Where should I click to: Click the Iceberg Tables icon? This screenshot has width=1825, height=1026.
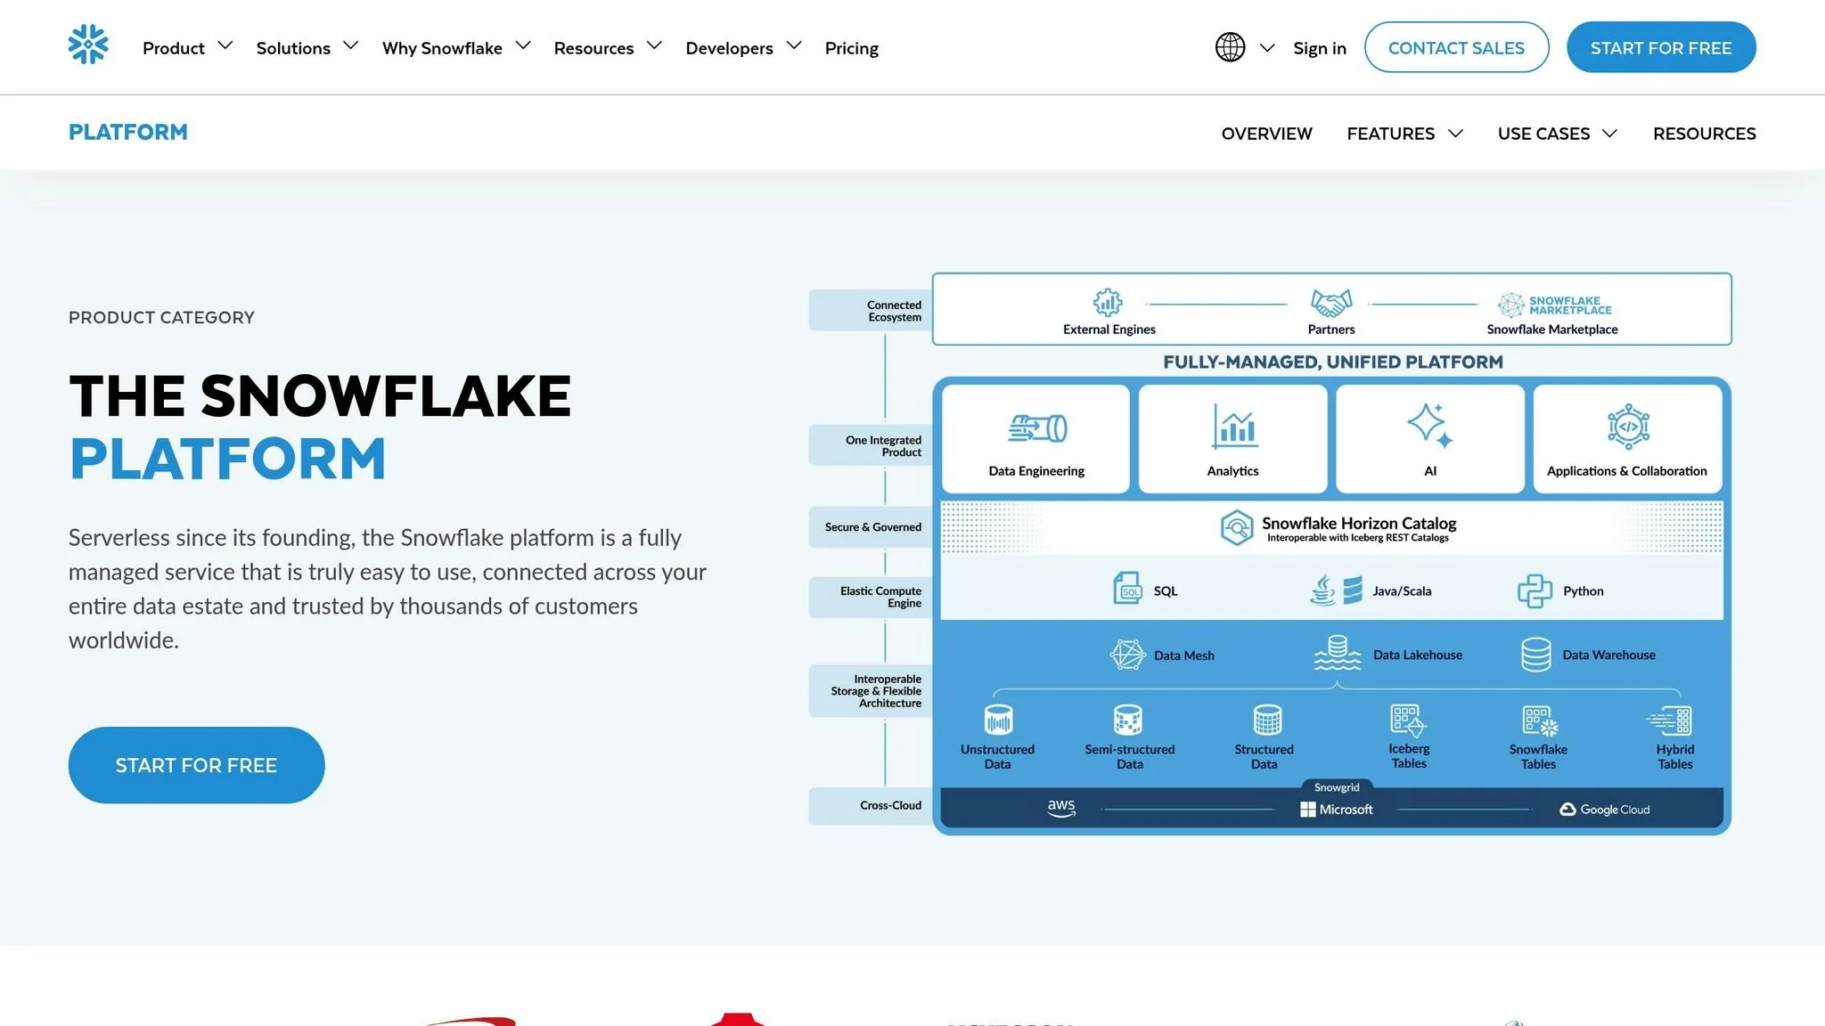[1408, 721]
